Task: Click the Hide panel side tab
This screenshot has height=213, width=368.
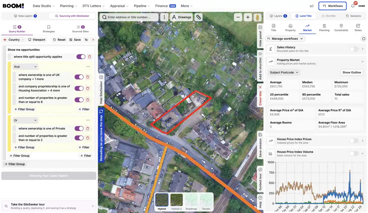Action: point(260,36)
